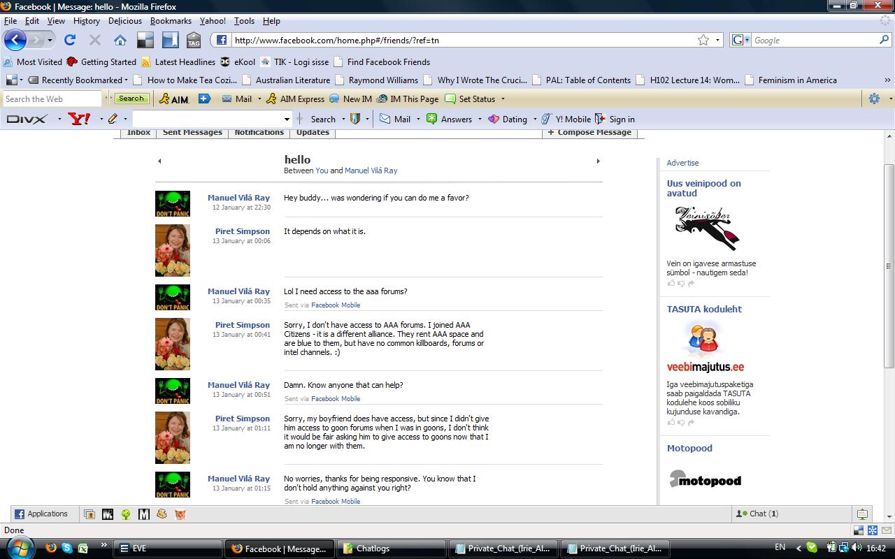The width and height of the screenshot is (895, 559).
Task: Click the Veinisõber ad image
Action: click(x=707, y=228)
